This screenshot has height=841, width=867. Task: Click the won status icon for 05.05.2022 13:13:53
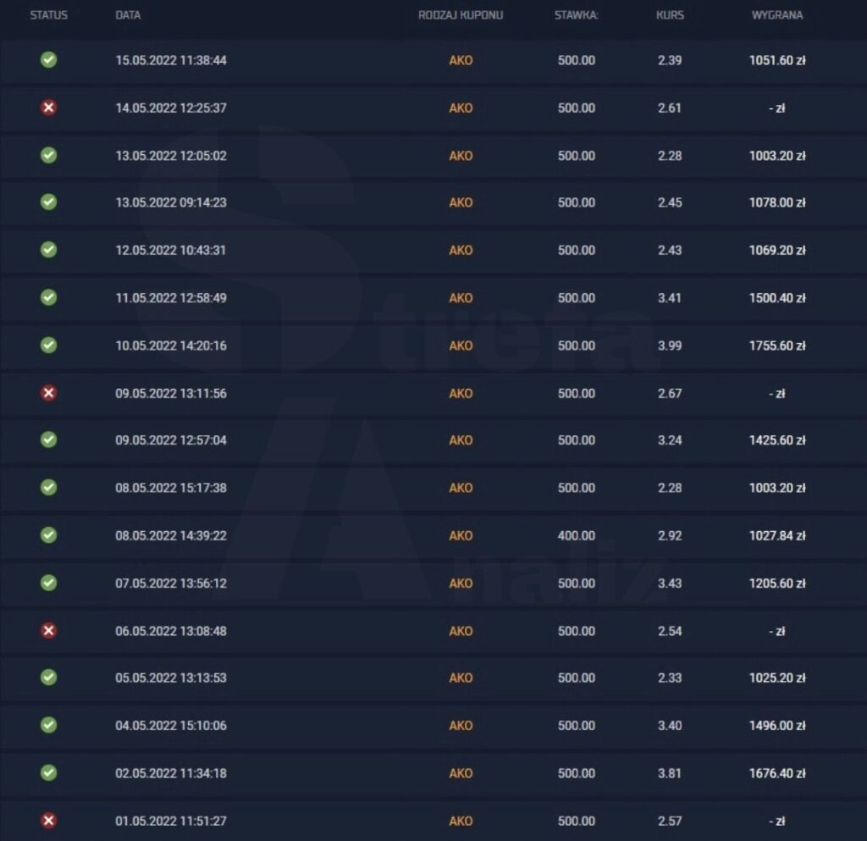(x=48, y=678)
